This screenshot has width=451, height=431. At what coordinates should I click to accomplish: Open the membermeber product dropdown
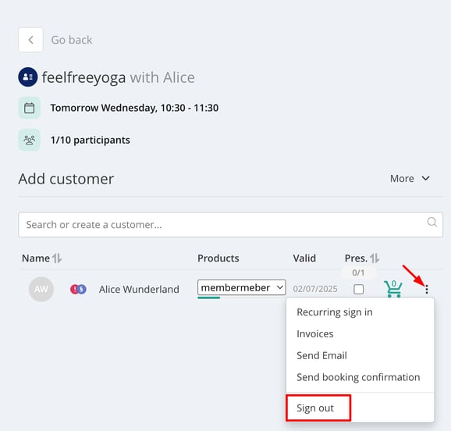[x=242, y=287]
